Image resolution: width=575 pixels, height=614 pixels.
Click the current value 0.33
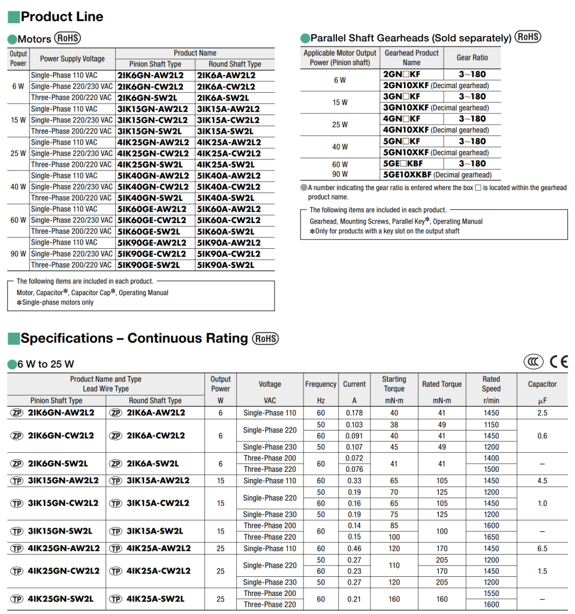pyautogui.click(x=354, y=480)
